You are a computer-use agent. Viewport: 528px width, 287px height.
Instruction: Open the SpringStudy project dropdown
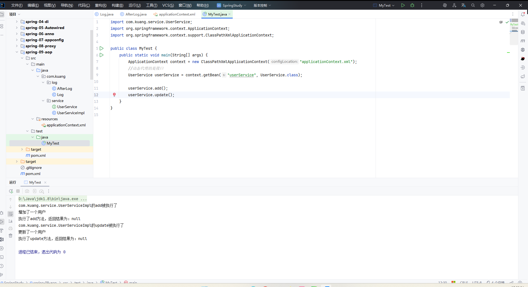coord(231,5)
